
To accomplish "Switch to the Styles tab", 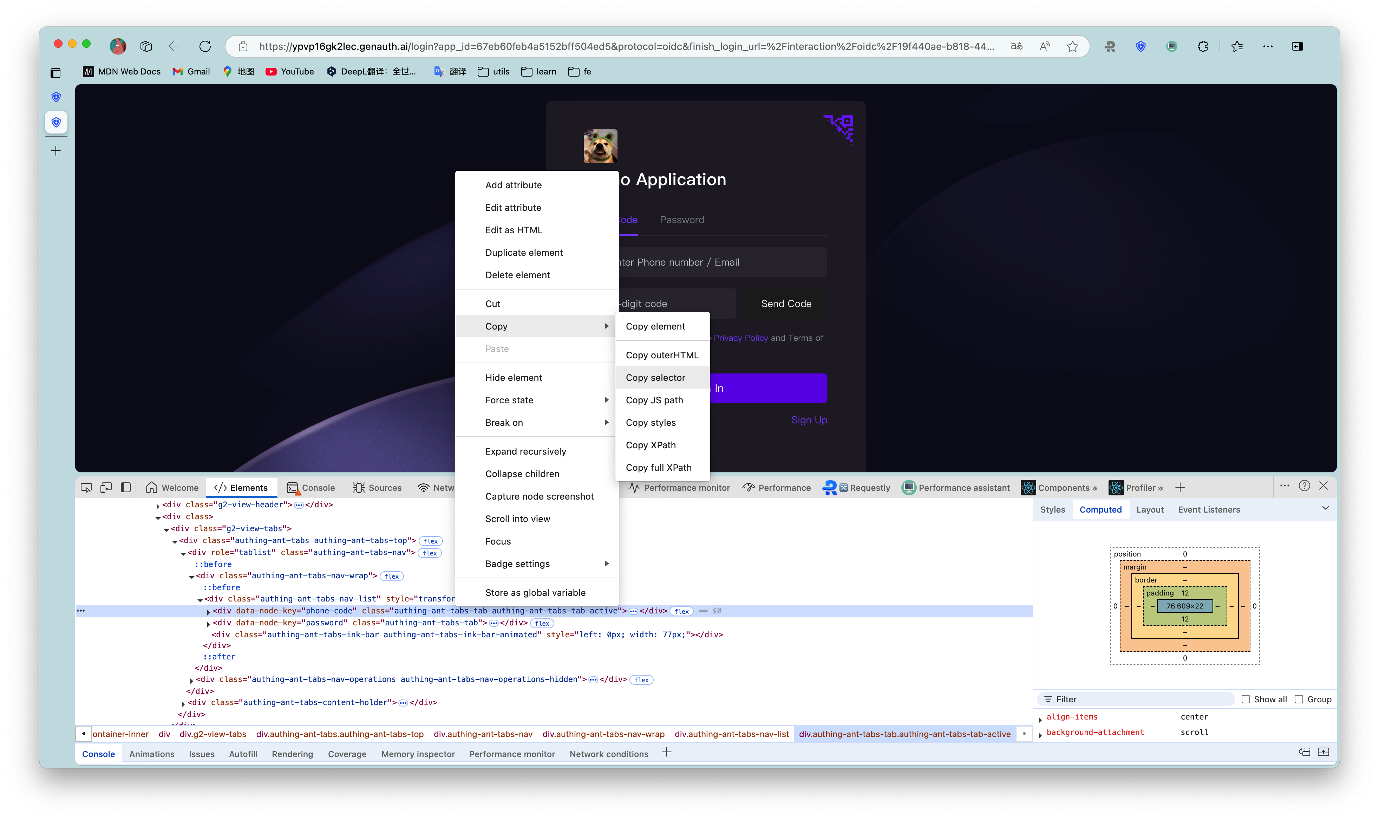I will [x=1052, y=509].
